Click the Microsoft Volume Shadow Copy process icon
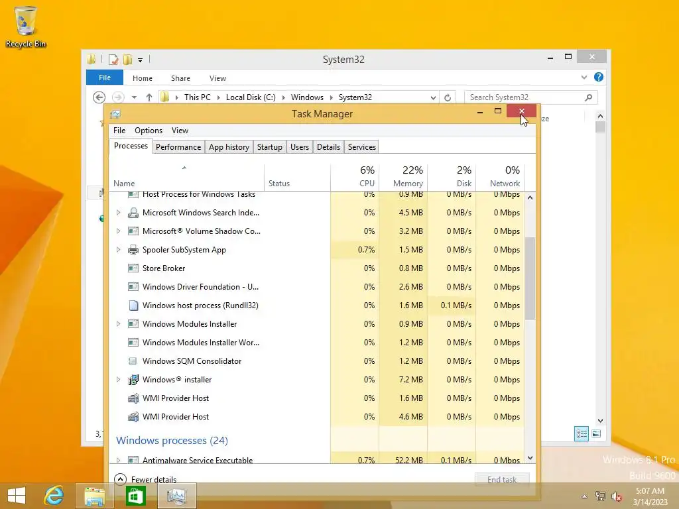 point(133,231)
